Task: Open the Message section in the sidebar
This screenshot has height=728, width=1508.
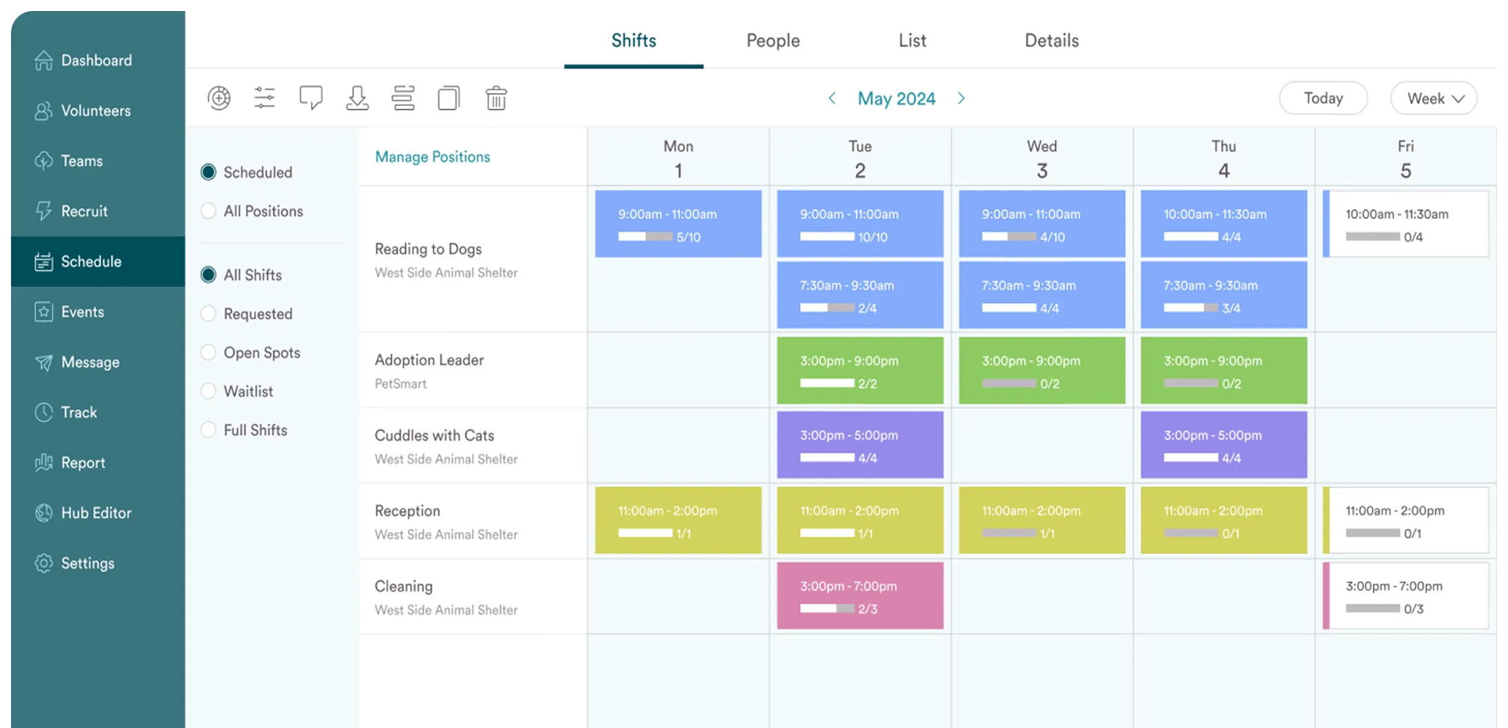Action: [x=90, y=362]
